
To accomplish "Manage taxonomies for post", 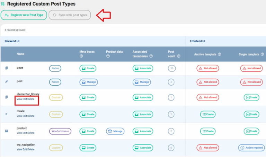I will [x=142, y=82].
